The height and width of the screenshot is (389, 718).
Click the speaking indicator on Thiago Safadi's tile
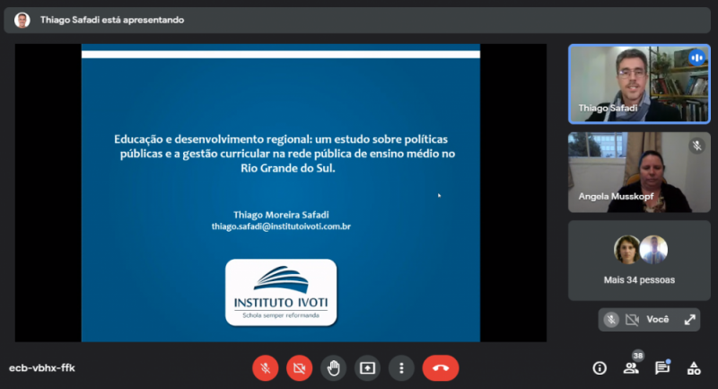click(x=697, y=57)
